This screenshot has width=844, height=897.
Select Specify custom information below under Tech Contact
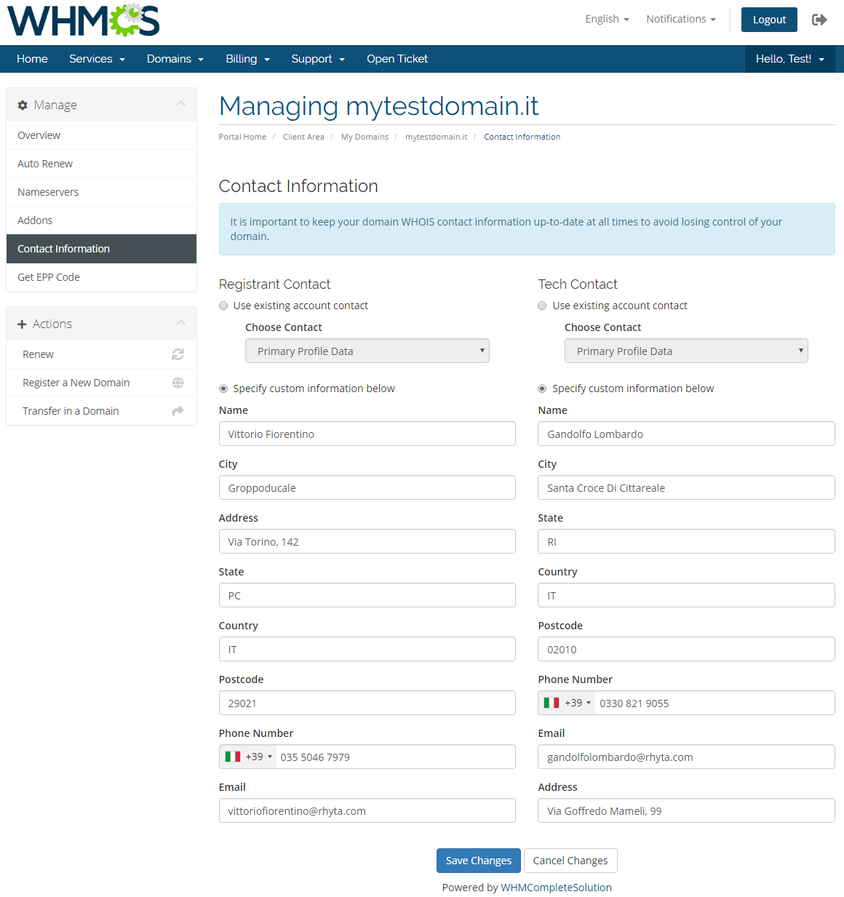541,388
